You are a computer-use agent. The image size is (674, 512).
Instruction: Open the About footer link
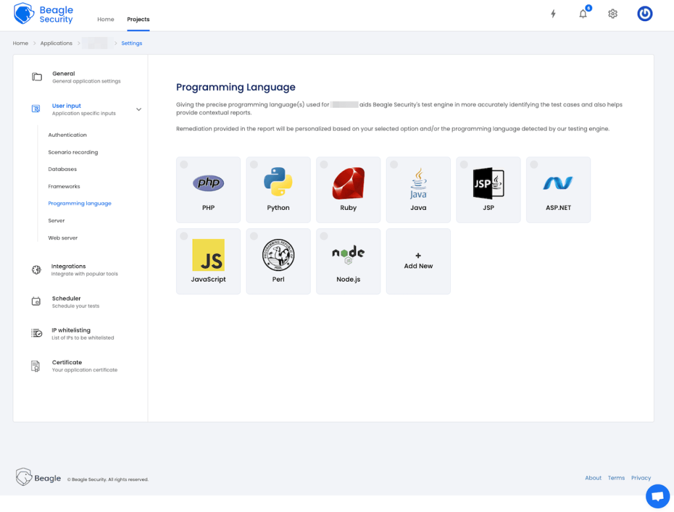(x=593, y=478)
